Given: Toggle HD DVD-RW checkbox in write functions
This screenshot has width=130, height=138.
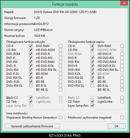Looking at the screenshot, I should (122, 58).
